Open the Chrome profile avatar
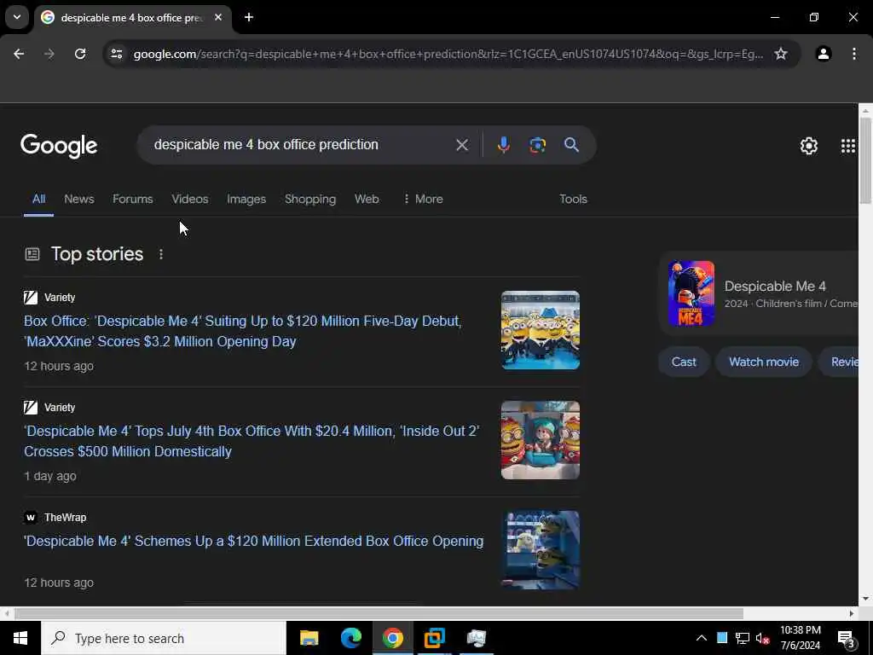Image resolution: width=873 pixels, height=655 pixels. (824, 54)
